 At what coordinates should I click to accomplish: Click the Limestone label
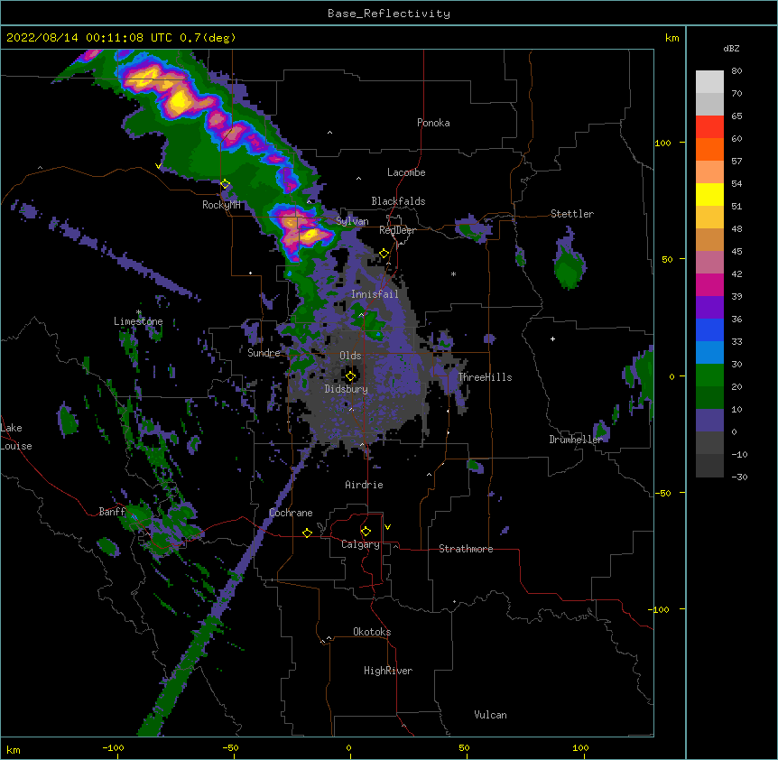pyautogui.click(x=138, y=321)
